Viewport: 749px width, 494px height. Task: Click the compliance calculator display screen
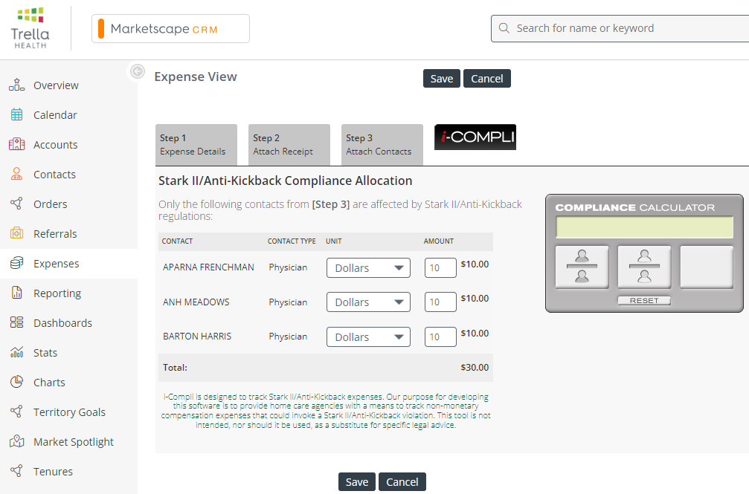[x=644, y=227]
